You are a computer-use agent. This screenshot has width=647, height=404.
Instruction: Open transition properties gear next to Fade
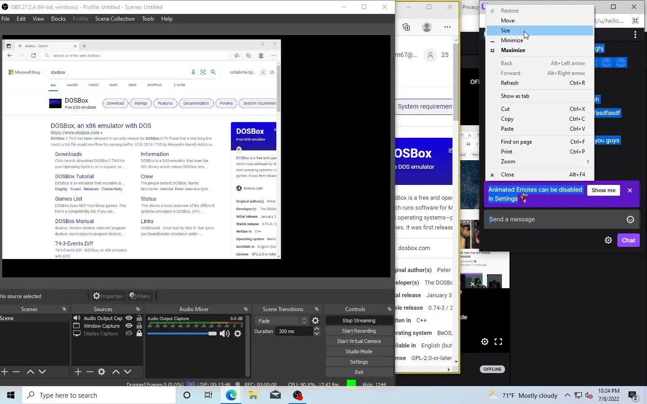pyautogui.click(x=315, y=321)
